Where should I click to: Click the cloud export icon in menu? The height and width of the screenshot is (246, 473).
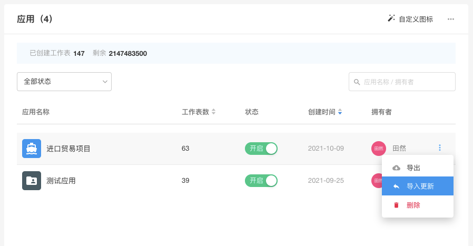(x=397, y=168)
